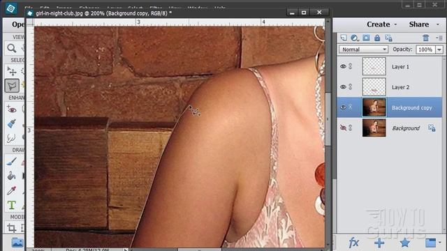The height and width of the screenshot is (251, 447).
Task: Add a layer mask
Action: point(366,38)
